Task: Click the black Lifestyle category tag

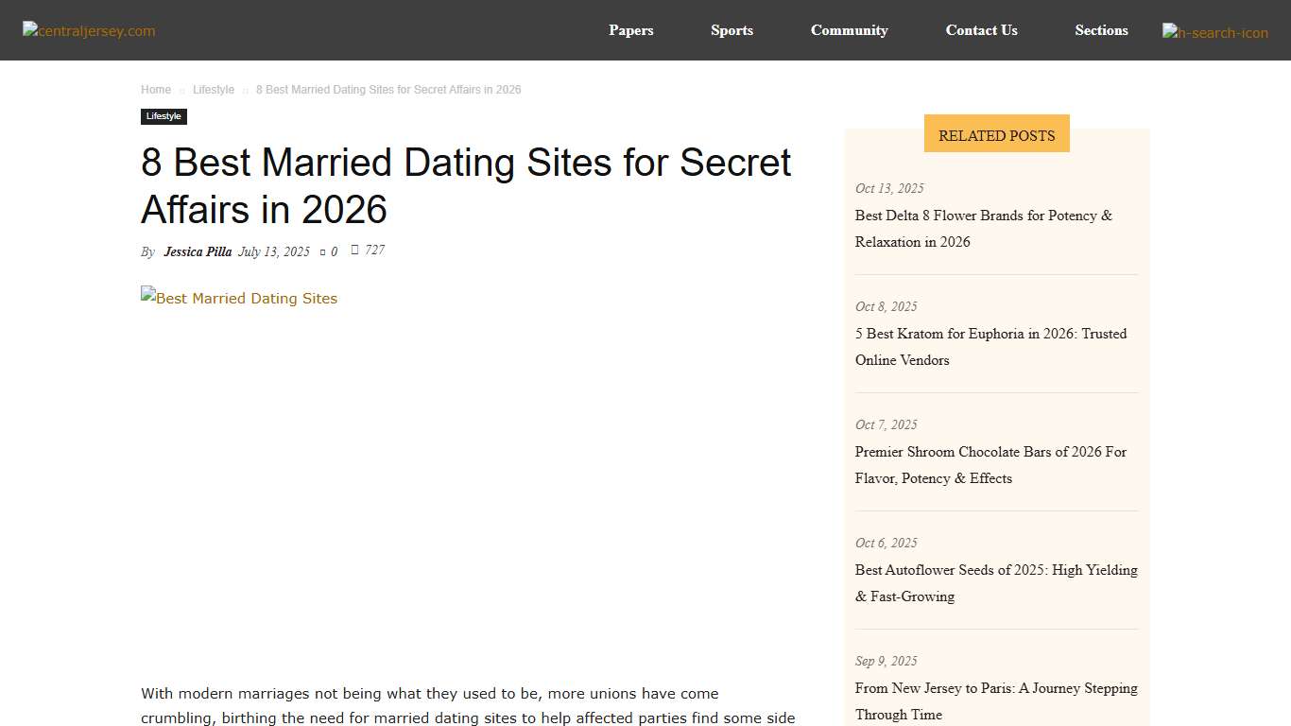Action: pos(164,116)
